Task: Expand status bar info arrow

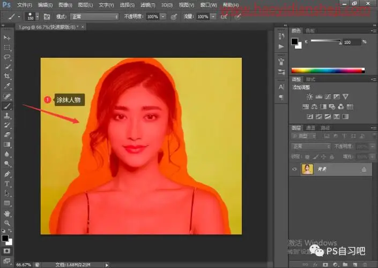Action: (x=107, y=265)
